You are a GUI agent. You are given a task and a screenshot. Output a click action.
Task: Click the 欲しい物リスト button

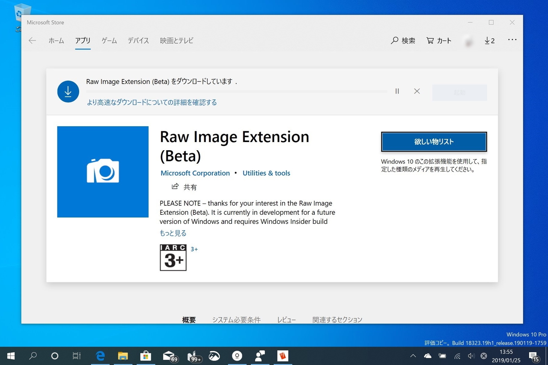point(434,142)
